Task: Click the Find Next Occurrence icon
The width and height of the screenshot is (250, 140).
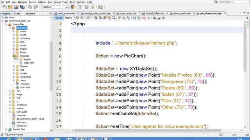Action: [x=105, y=18]
